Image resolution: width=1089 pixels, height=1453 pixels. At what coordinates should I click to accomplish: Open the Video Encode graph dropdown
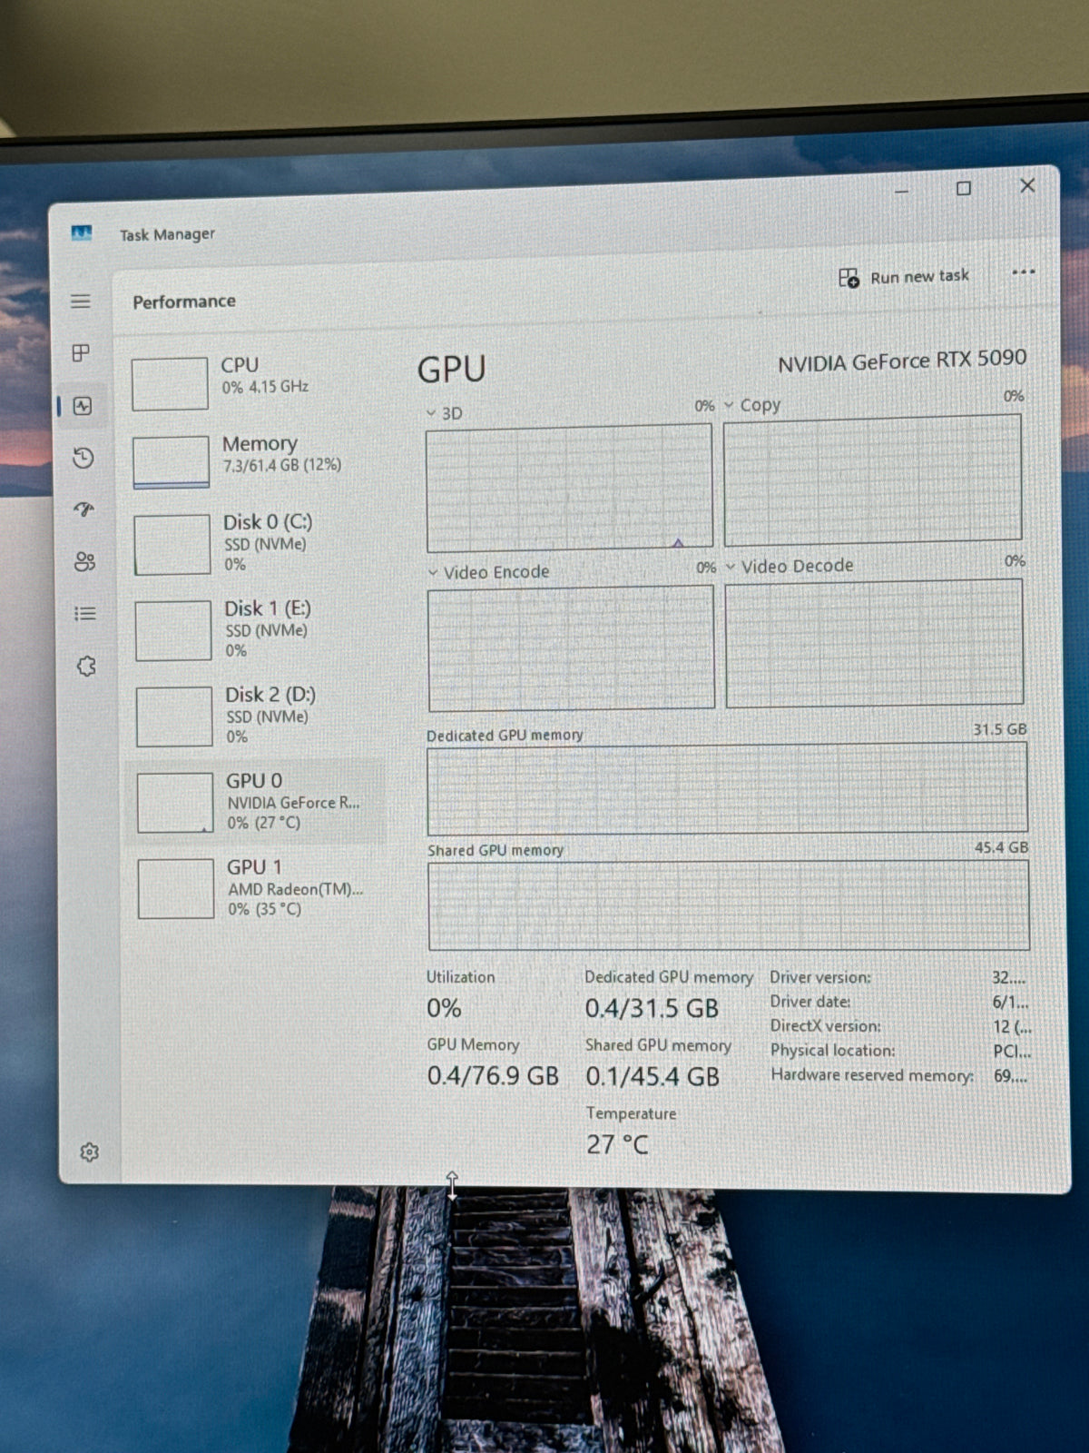pyautogui.click(x=489, y=572)
